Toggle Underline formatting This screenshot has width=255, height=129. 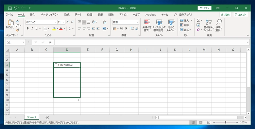click(36, 29)
